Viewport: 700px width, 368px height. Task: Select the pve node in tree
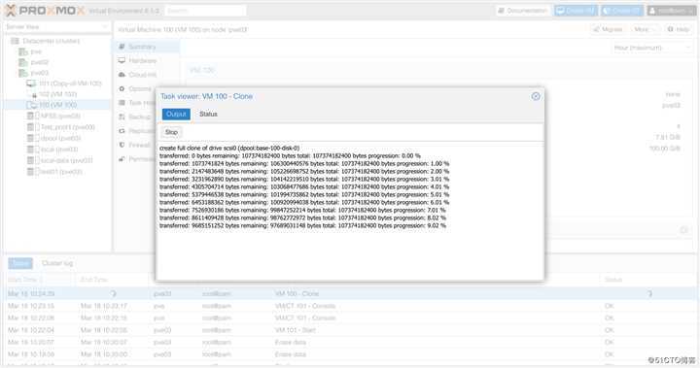[30, 51]
